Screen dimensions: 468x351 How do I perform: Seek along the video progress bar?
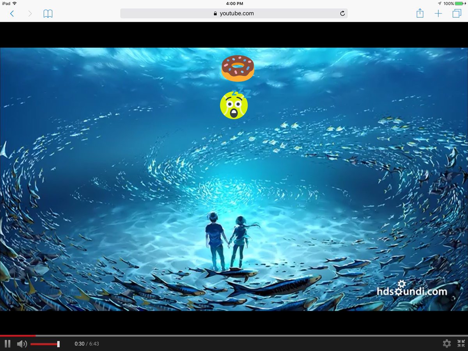(234, 335)
